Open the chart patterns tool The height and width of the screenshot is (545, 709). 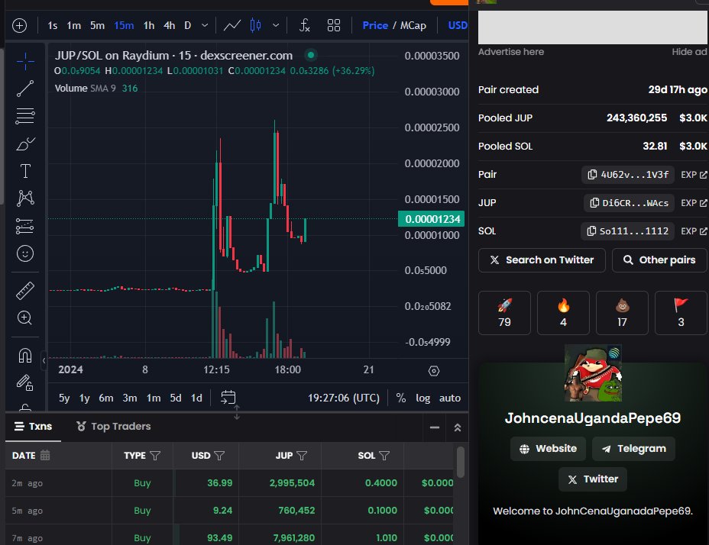tap(25, 198)
